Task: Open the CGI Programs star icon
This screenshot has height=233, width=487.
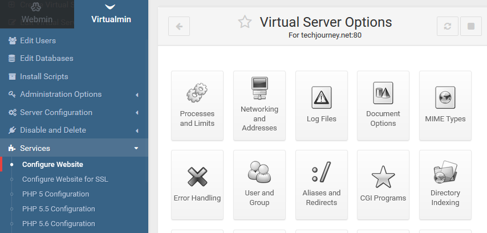Action: pyautogui.click(x=383, y=177)
